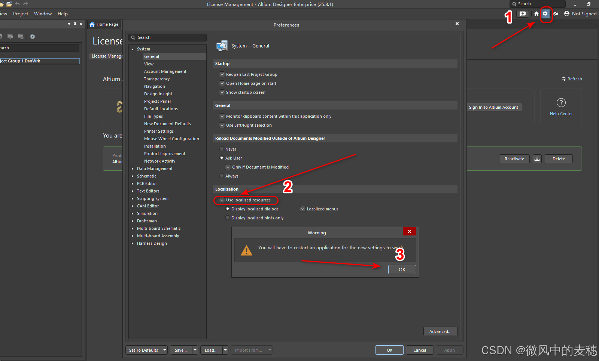Screen dimensions: 599x361
Task: Toggle Use Left/Right selection checkbox
Action: [x=222, y=125]
